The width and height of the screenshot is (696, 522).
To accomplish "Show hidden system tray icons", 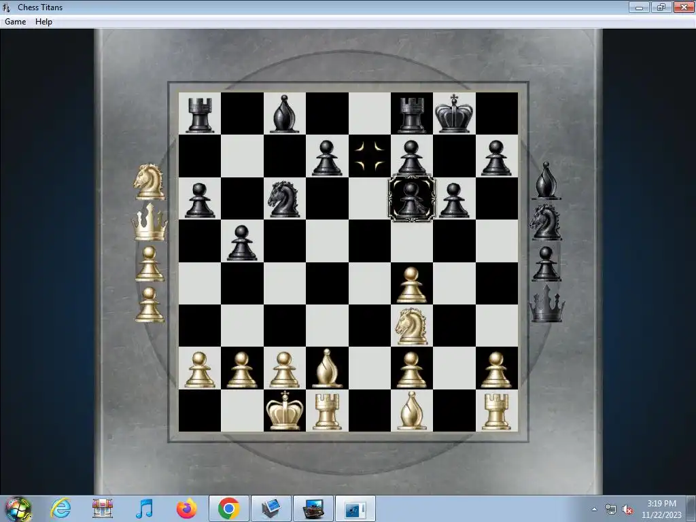I will [x=594, y=509].
